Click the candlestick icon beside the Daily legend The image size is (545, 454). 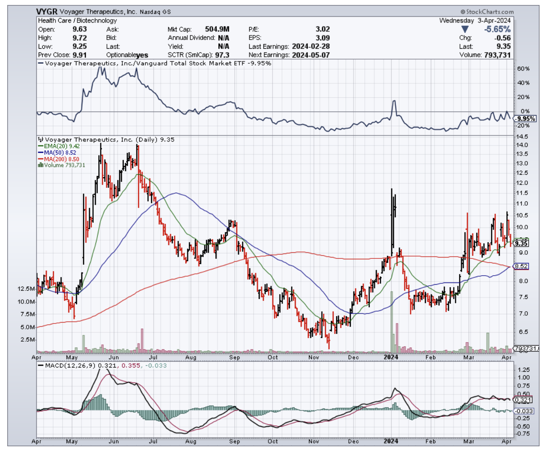click(40, 139)
